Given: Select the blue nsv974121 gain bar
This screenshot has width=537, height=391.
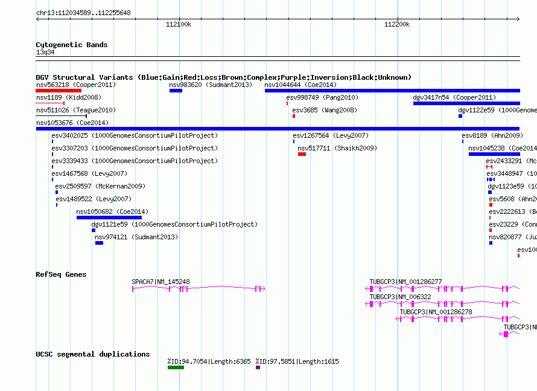Looking at the screenshot, I should [100, 243].
